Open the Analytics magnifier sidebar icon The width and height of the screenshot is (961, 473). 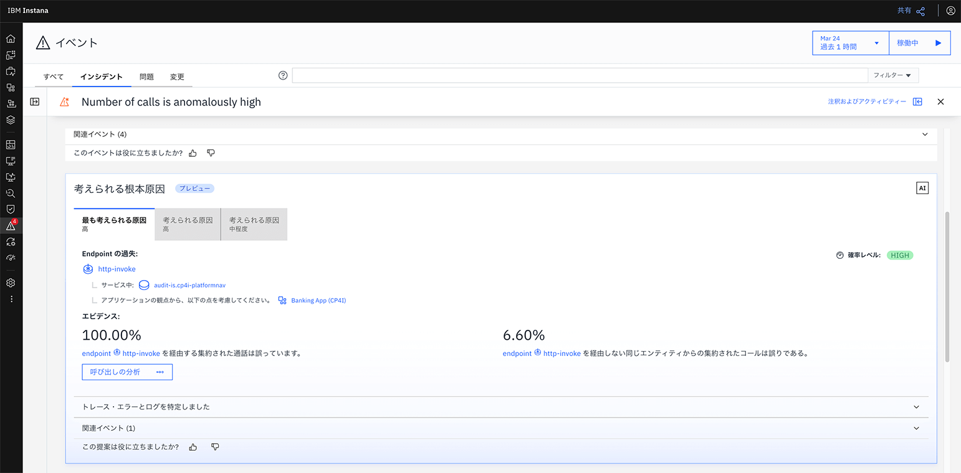(11, 193)
